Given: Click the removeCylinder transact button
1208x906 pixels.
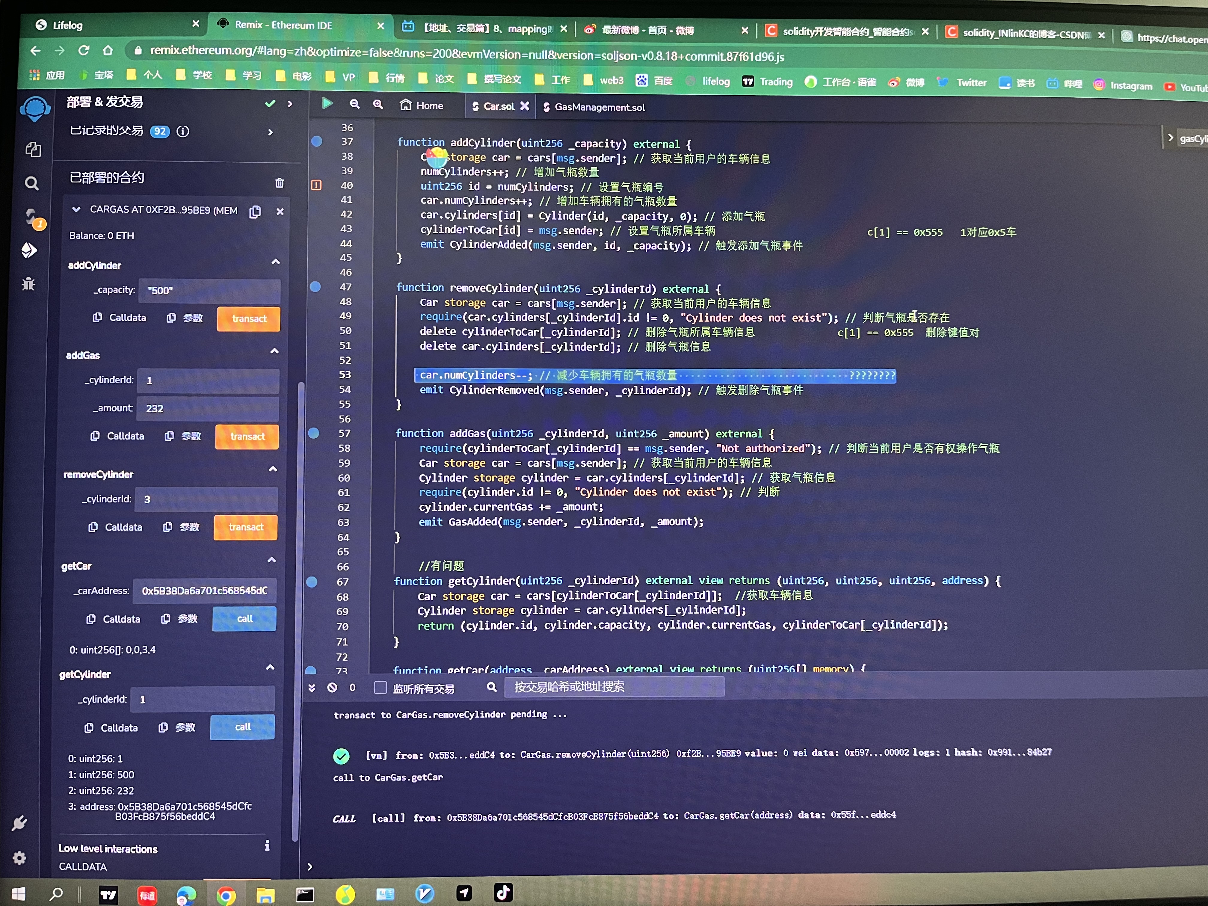Looking at the screenshot, I should pos(246,527).
